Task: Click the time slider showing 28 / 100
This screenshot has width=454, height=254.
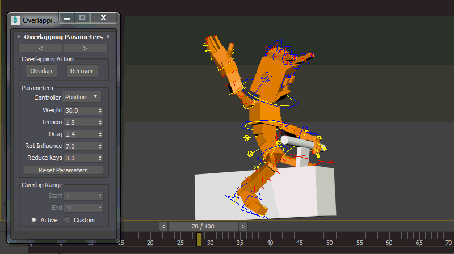Action: pyautogui.click(x=203, y=226)
